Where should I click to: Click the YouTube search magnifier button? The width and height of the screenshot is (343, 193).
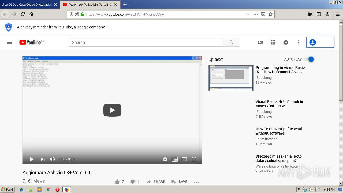click(232, 42)
